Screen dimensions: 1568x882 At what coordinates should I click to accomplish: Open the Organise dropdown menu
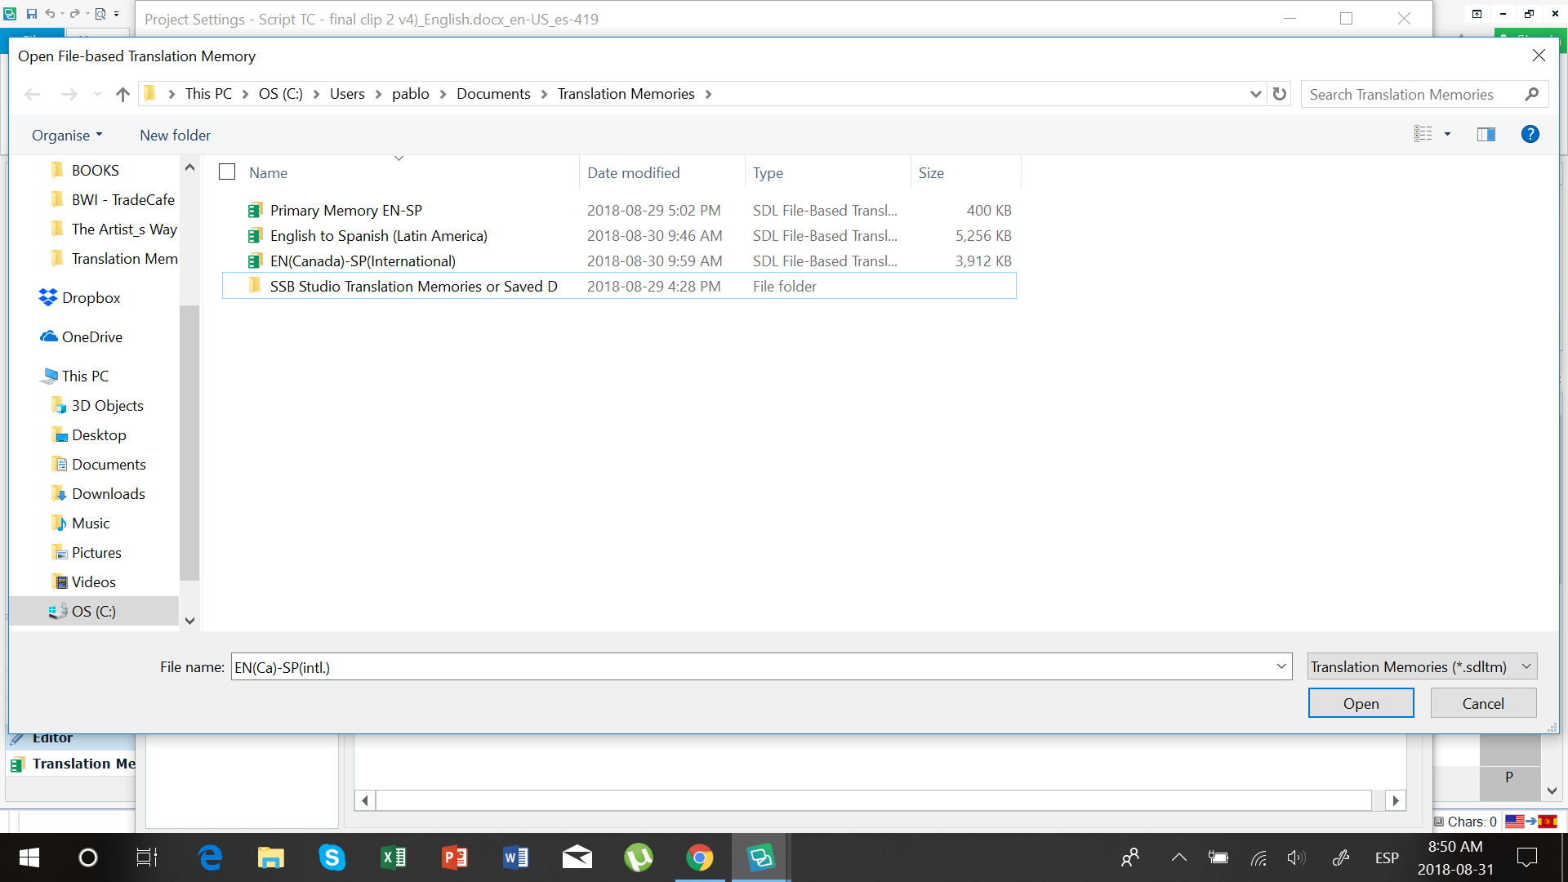coord(67,135)
